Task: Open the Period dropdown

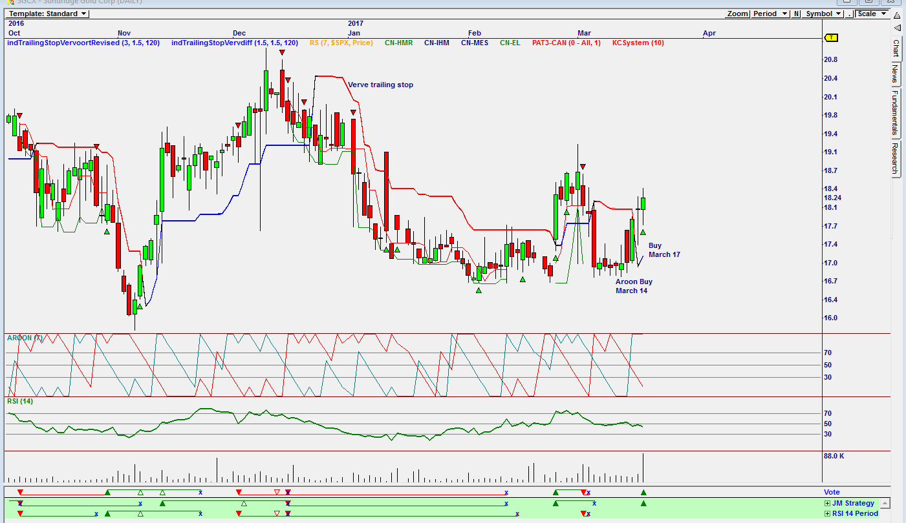Action: (770, 14)
